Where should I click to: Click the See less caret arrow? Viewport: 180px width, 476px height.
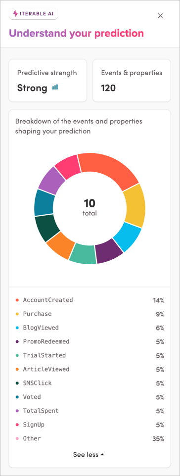(x=102, y=454)
